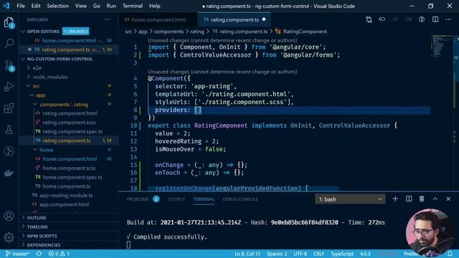
Task: Click the Synchronize Changes icon in status bar
Action: click(39, 254)
